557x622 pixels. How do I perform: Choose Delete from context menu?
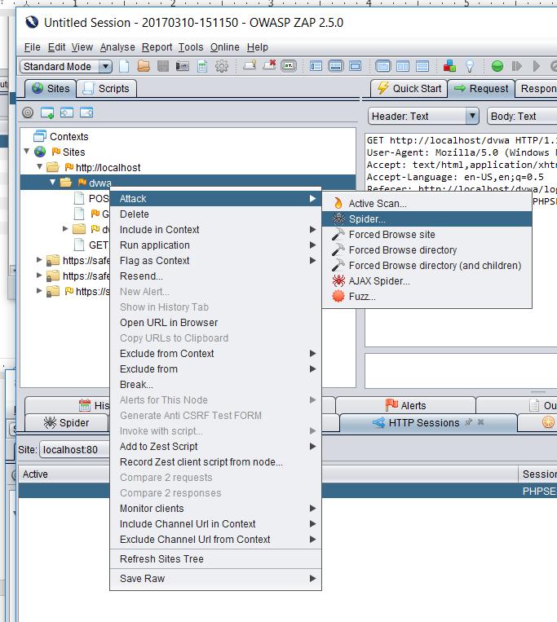click(215, 214)
